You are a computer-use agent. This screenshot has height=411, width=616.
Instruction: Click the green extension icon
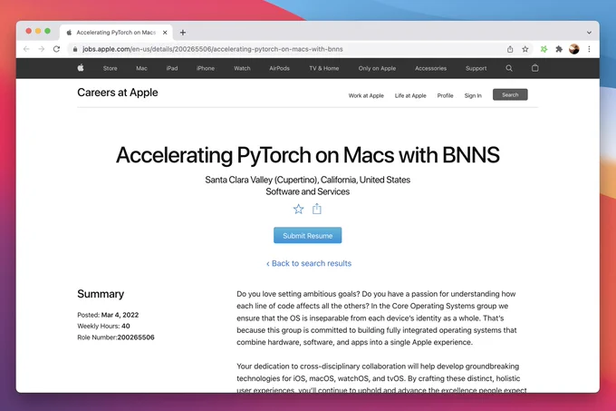(x=544, y=49)
